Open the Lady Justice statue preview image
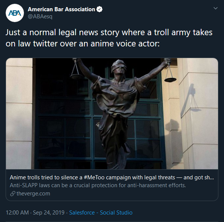 (x=112, y=113)
